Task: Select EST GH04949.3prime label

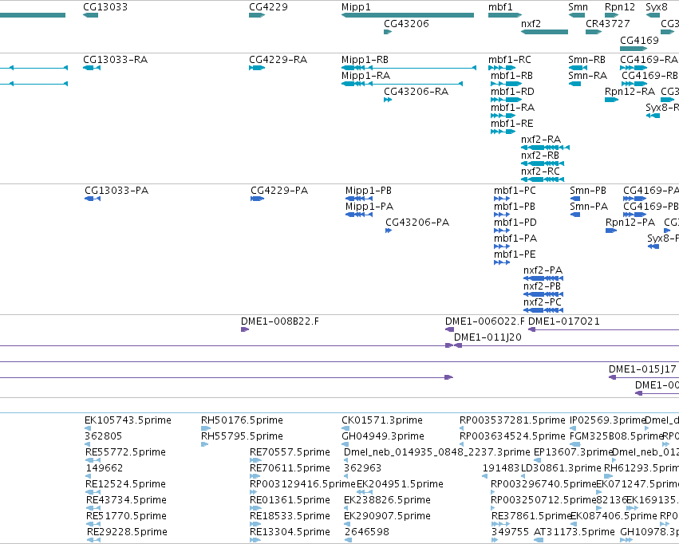Action: coord(383,436)
